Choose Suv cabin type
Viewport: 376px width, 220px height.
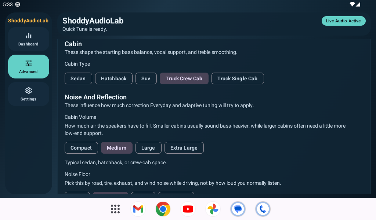(x=146, y=78)
